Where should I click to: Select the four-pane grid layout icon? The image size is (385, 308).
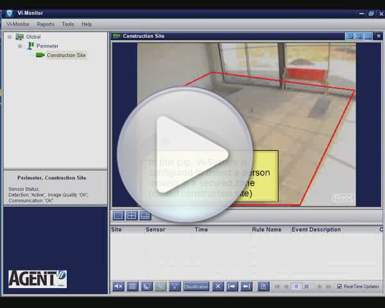(x=132, y=216)
